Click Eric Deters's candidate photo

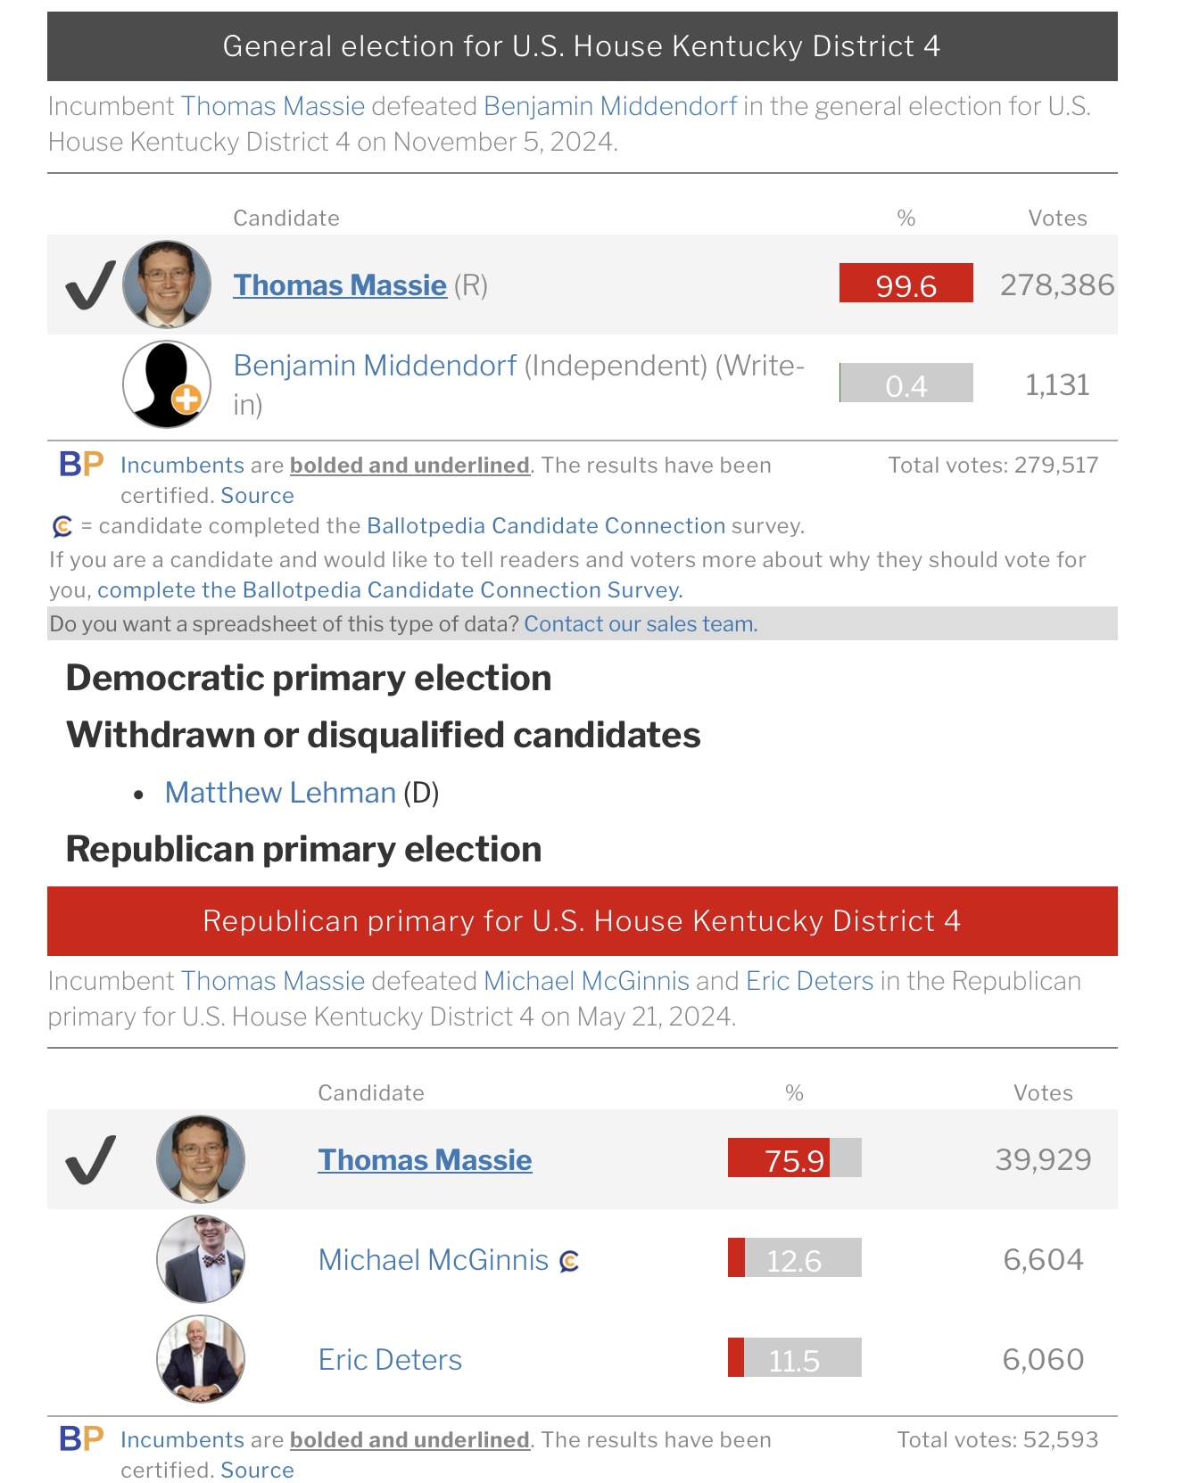pyautogui.click(x=201, y=1359)
